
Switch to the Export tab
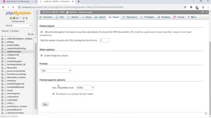tap(100, 17)
